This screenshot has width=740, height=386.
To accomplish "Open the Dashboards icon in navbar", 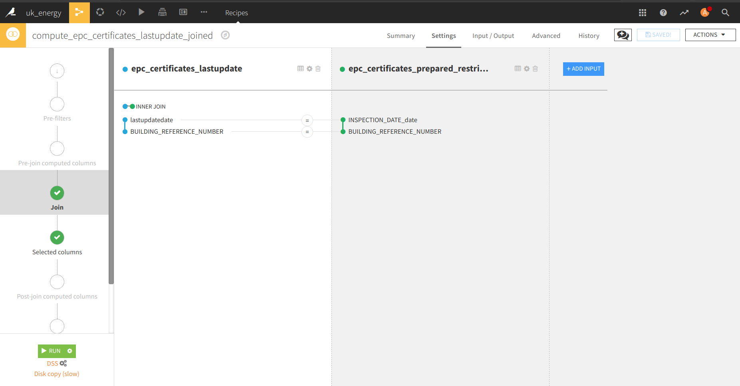I will tap(183, 12).
